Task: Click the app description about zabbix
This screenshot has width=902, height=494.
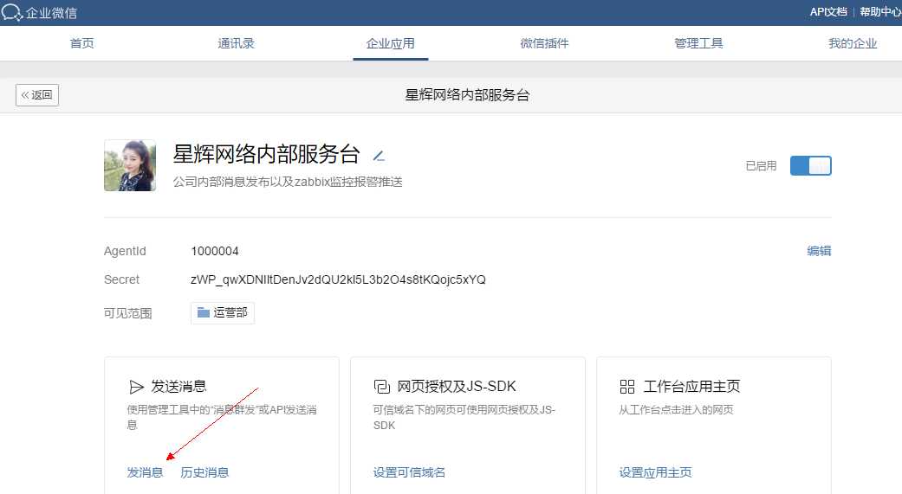Action: point(288,182)
